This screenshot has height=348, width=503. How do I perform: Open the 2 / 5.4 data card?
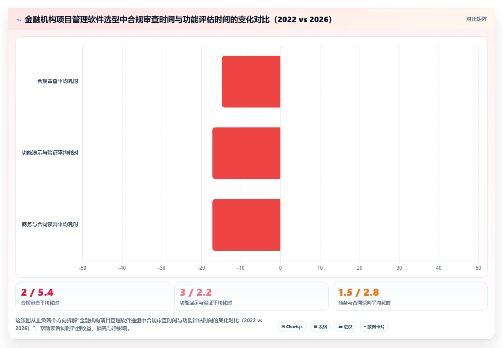(93, 296)
